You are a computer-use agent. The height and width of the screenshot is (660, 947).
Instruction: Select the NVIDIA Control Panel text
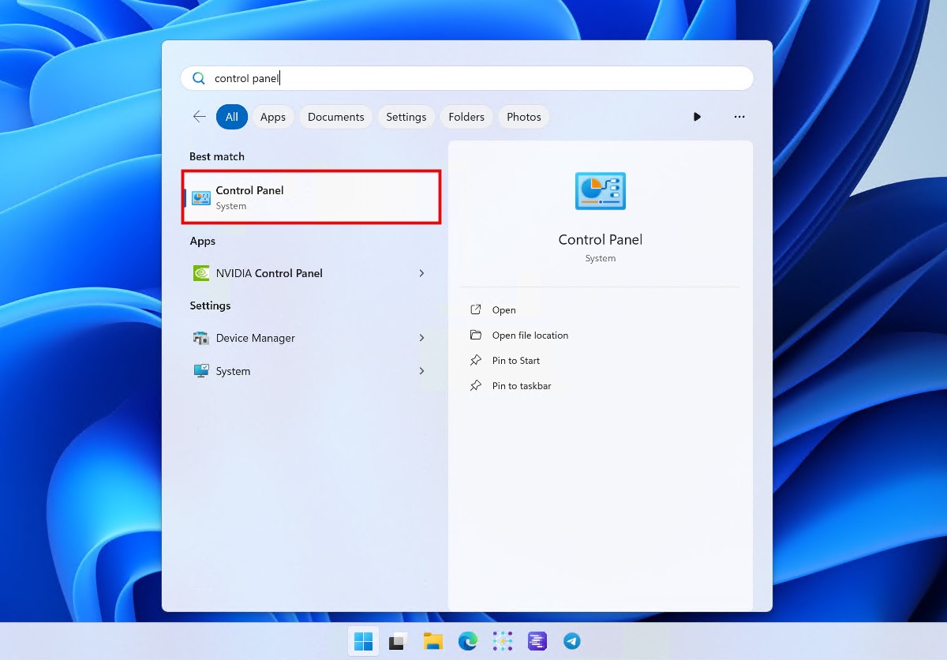[x=269, y=273]
